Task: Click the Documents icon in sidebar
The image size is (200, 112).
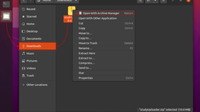Action: coord(23,39)
